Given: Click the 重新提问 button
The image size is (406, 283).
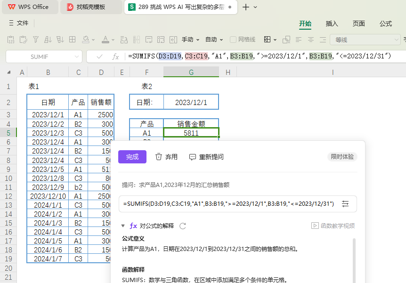Looking at the screenshot, I should pyautogui.click(x=206, y=157).
